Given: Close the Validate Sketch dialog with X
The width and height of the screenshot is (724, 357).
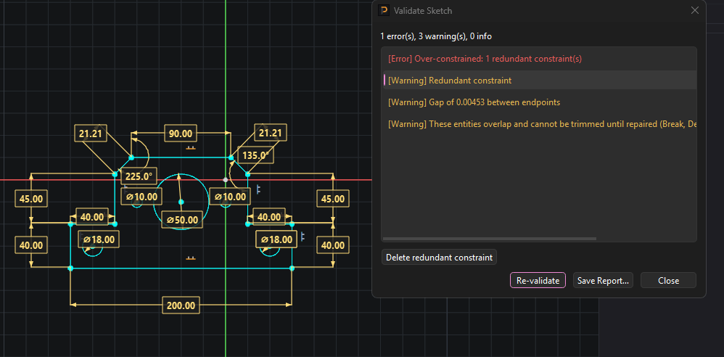Looking at the screenshot, I should [x=694, y=11].
